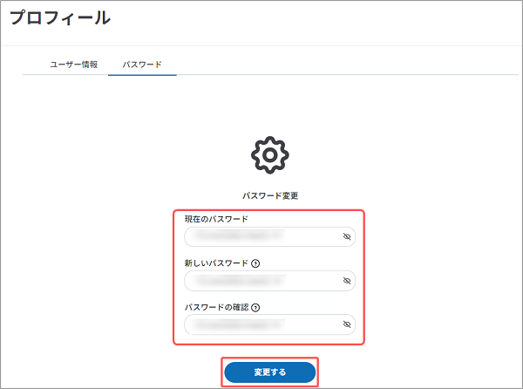This screenshot has height=389, width=523.
Task: Focus the パスワードの確認 input field
Action: click(261, 324)
